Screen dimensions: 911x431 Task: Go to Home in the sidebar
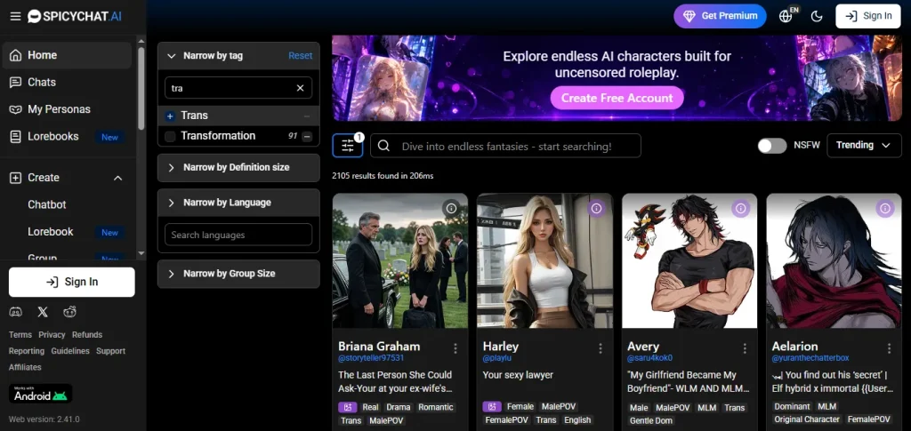pos(68,55)
